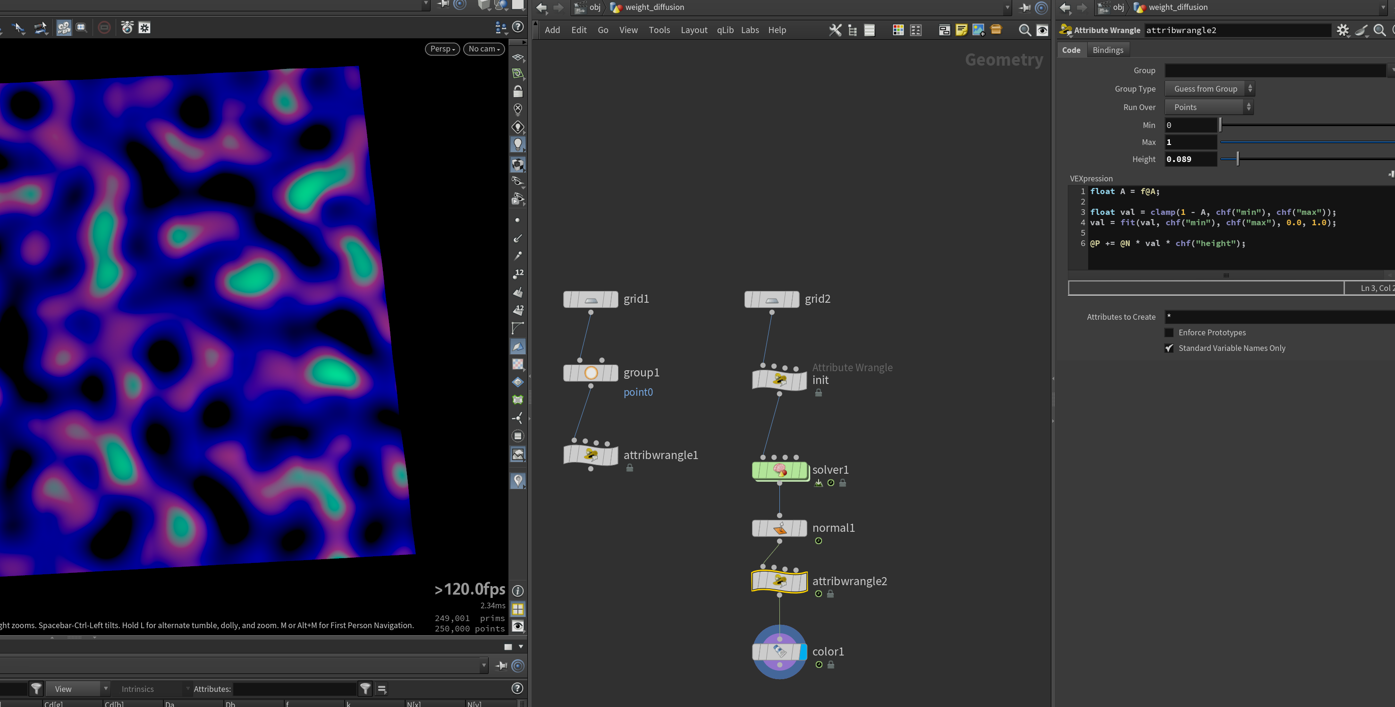This screenshot has height=707, width=1395.
Task: Open the qLib menu
Action: tap(725, 30)
